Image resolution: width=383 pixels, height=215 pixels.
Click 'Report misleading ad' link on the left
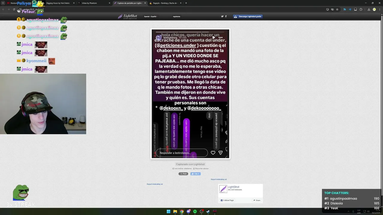[155, 184]
